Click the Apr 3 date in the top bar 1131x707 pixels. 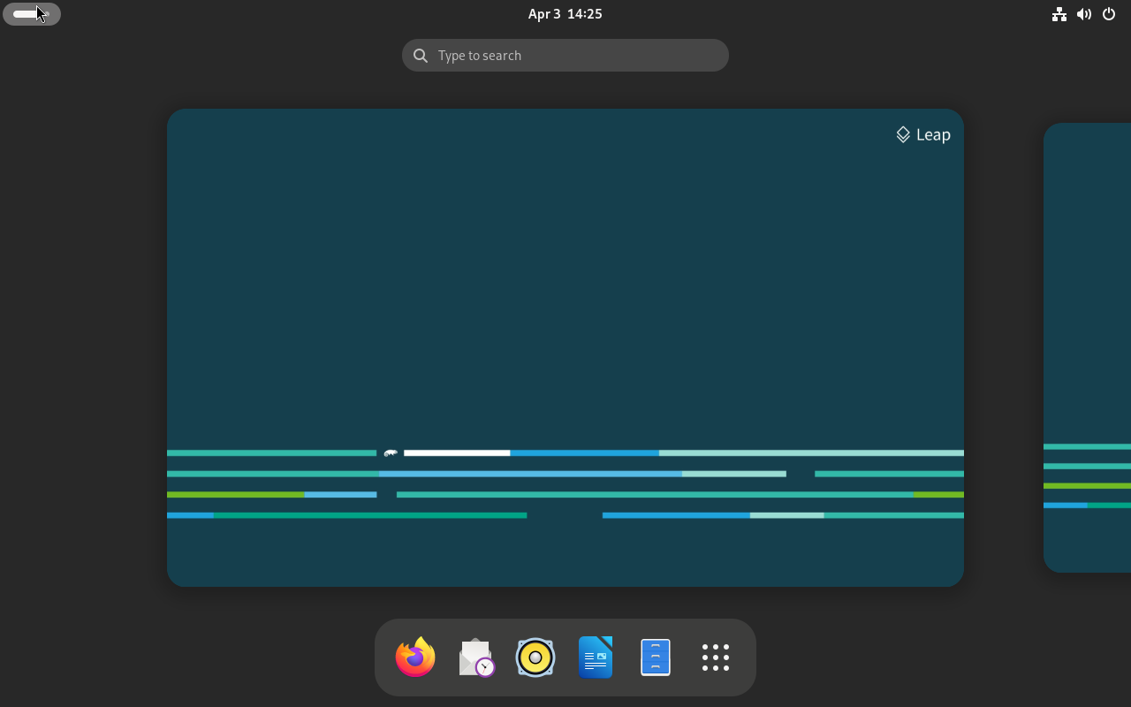[x=544, y=14]
